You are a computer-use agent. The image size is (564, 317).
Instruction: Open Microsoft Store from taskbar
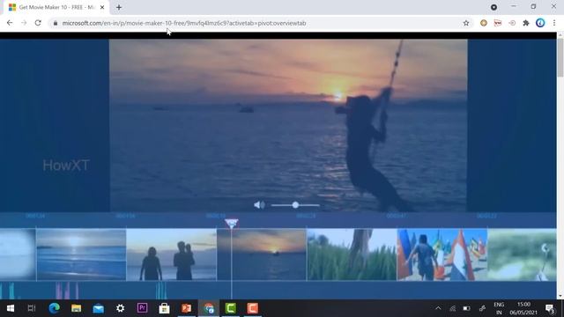click(x=165, y=308)
